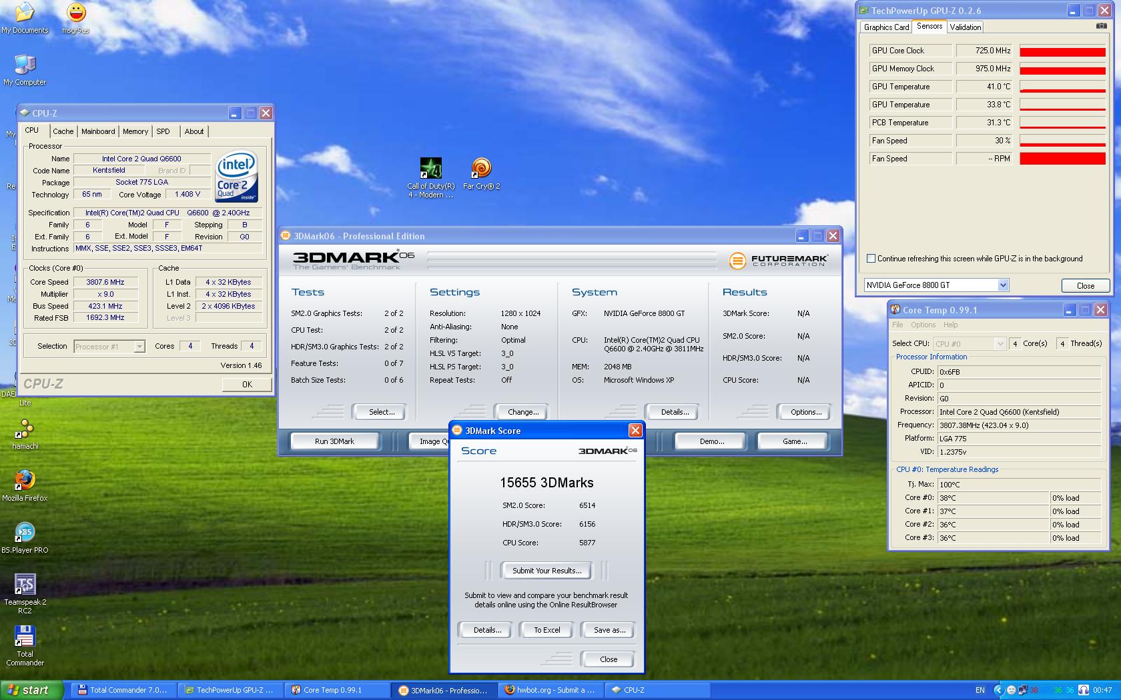
Task: Select the Sensors tab in GPU-Z
Action: (929, 26)
